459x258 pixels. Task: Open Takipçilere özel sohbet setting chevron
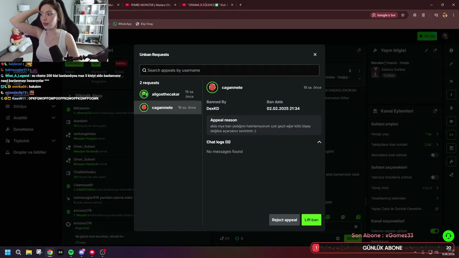(437, 145)
